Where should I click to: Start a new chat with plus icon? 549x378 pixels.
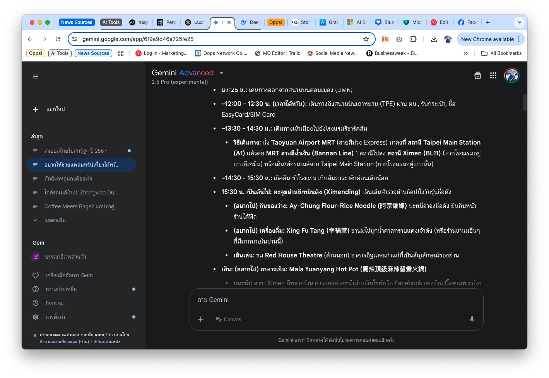pos(36,109)
